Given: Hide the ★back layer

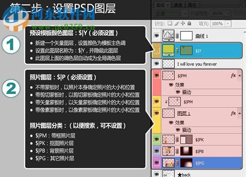Looking at the screenshot, I should (x=156, y=174).
